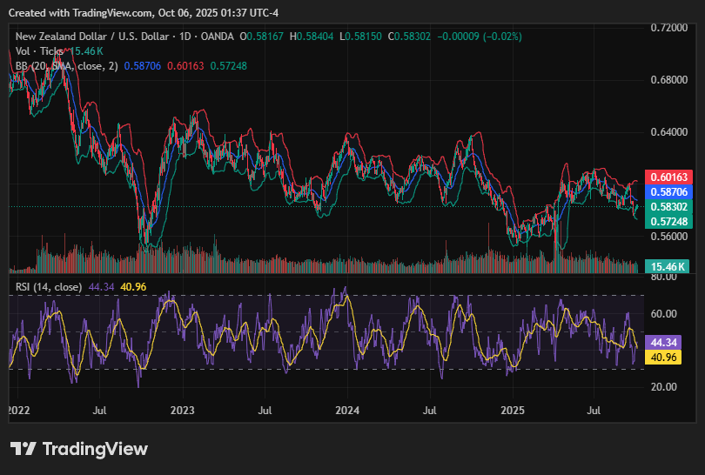Click the Vol · Ticks indicator legend
The width and height of the screenshot is (705, 475).
(x=41, y=51)
